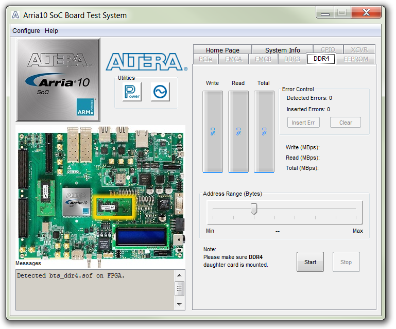Open the Clock control utility icon
Screen dimensions: 396x329
[160, 92]
